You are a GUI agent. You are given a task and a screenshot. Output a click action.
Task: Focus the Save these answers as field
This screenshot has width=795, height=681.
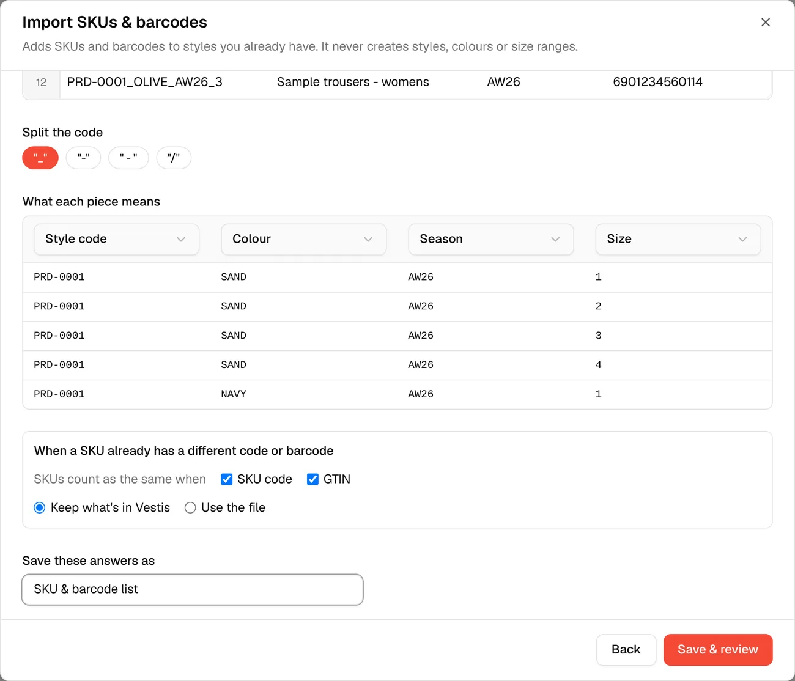click(x=193, y=589)
